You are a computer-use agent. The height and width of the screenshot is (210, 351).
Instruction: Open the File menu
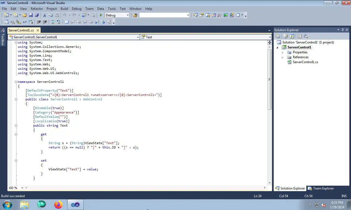coord(4,9)
